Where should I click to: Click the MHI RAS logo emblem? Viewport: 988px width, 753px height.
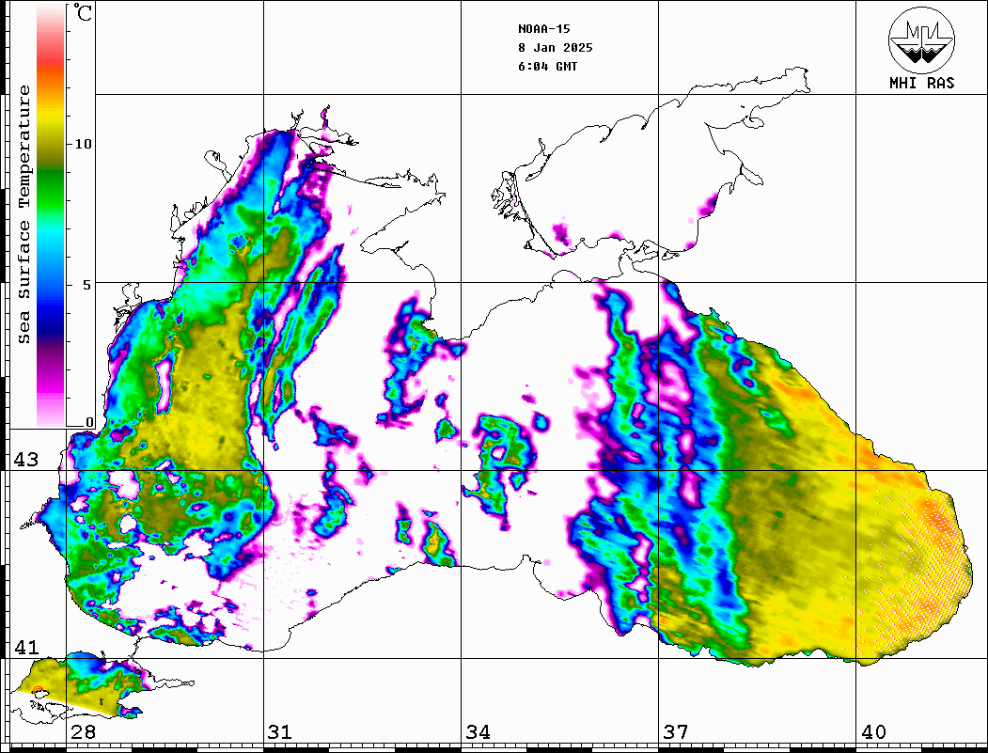click(921, 39)
